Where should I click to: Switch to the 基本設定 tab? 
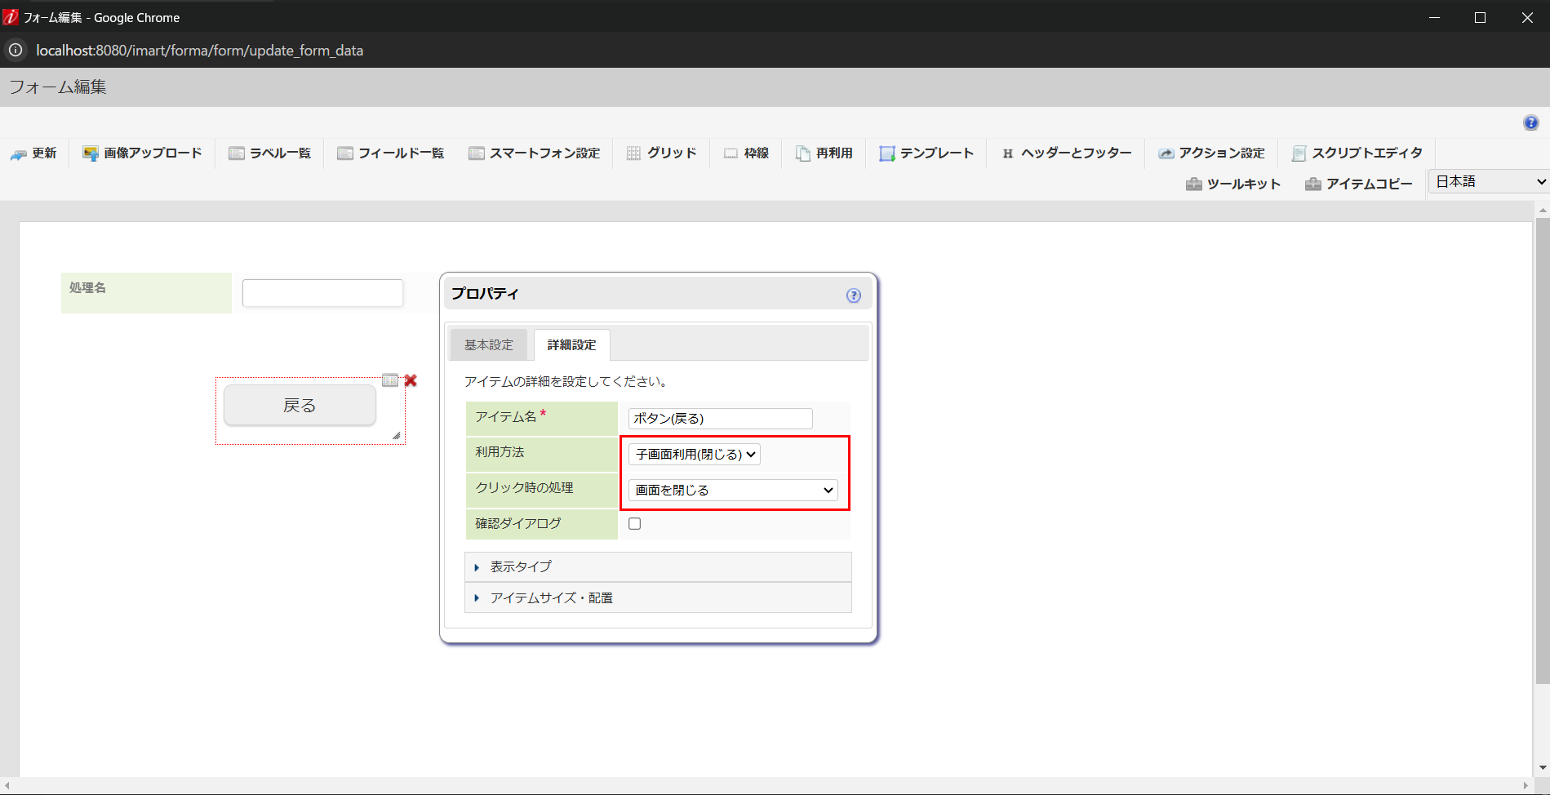click(487, 344)
